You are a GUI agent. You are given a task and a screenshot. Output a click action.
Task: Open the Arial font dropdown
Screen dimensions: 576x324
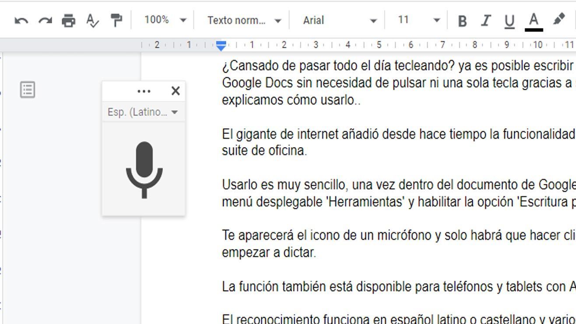pyautogui.click(x=339, y=21)
